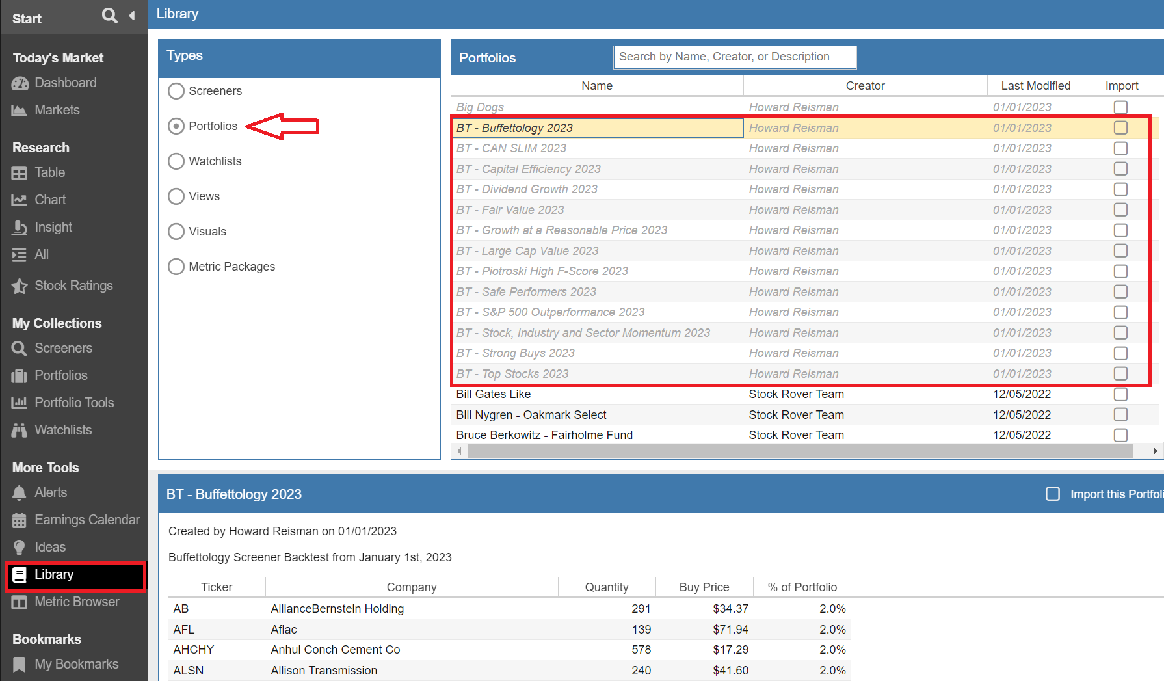Click the My Bookmarks bookmark icon
Image resolution: width=1164 pixels, height=681 pixels.
click(20, 665)
